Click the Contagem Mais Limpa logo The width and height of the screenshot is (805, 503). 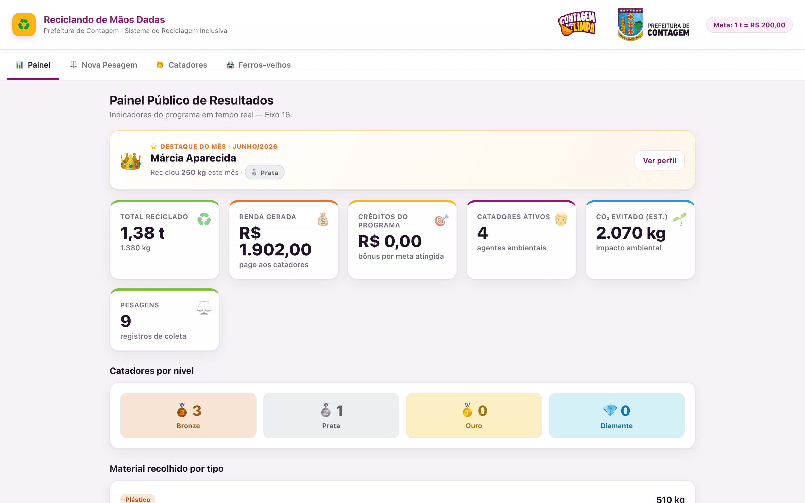click(x=577, y=24)
